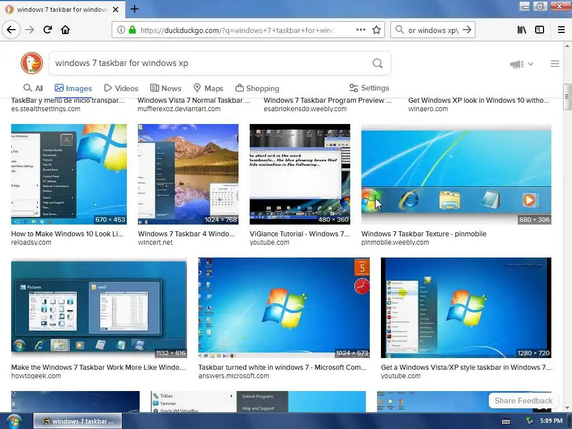Open the Maps tab
This screenshot has width=572, height=429.
click(208, 88)
